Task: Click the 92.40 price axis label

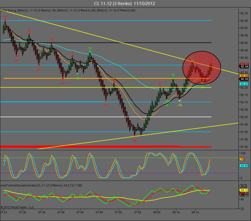Action: [244, 58]
